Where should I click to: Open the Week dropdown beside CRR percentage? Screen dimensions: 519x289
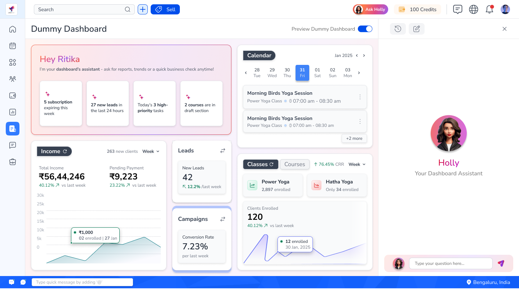click(356, 164)
